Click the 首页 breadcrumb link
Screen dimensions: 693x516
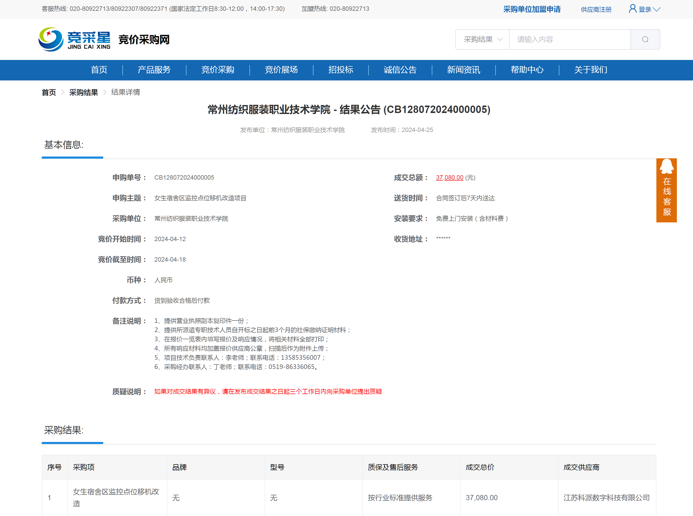pos(49,92)
